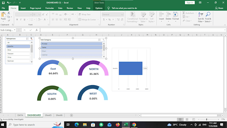Image resolution: width=227 pixels, height=128 pixels.
Task: Open Chrome from the taskbar
Action: pos(134,125)
